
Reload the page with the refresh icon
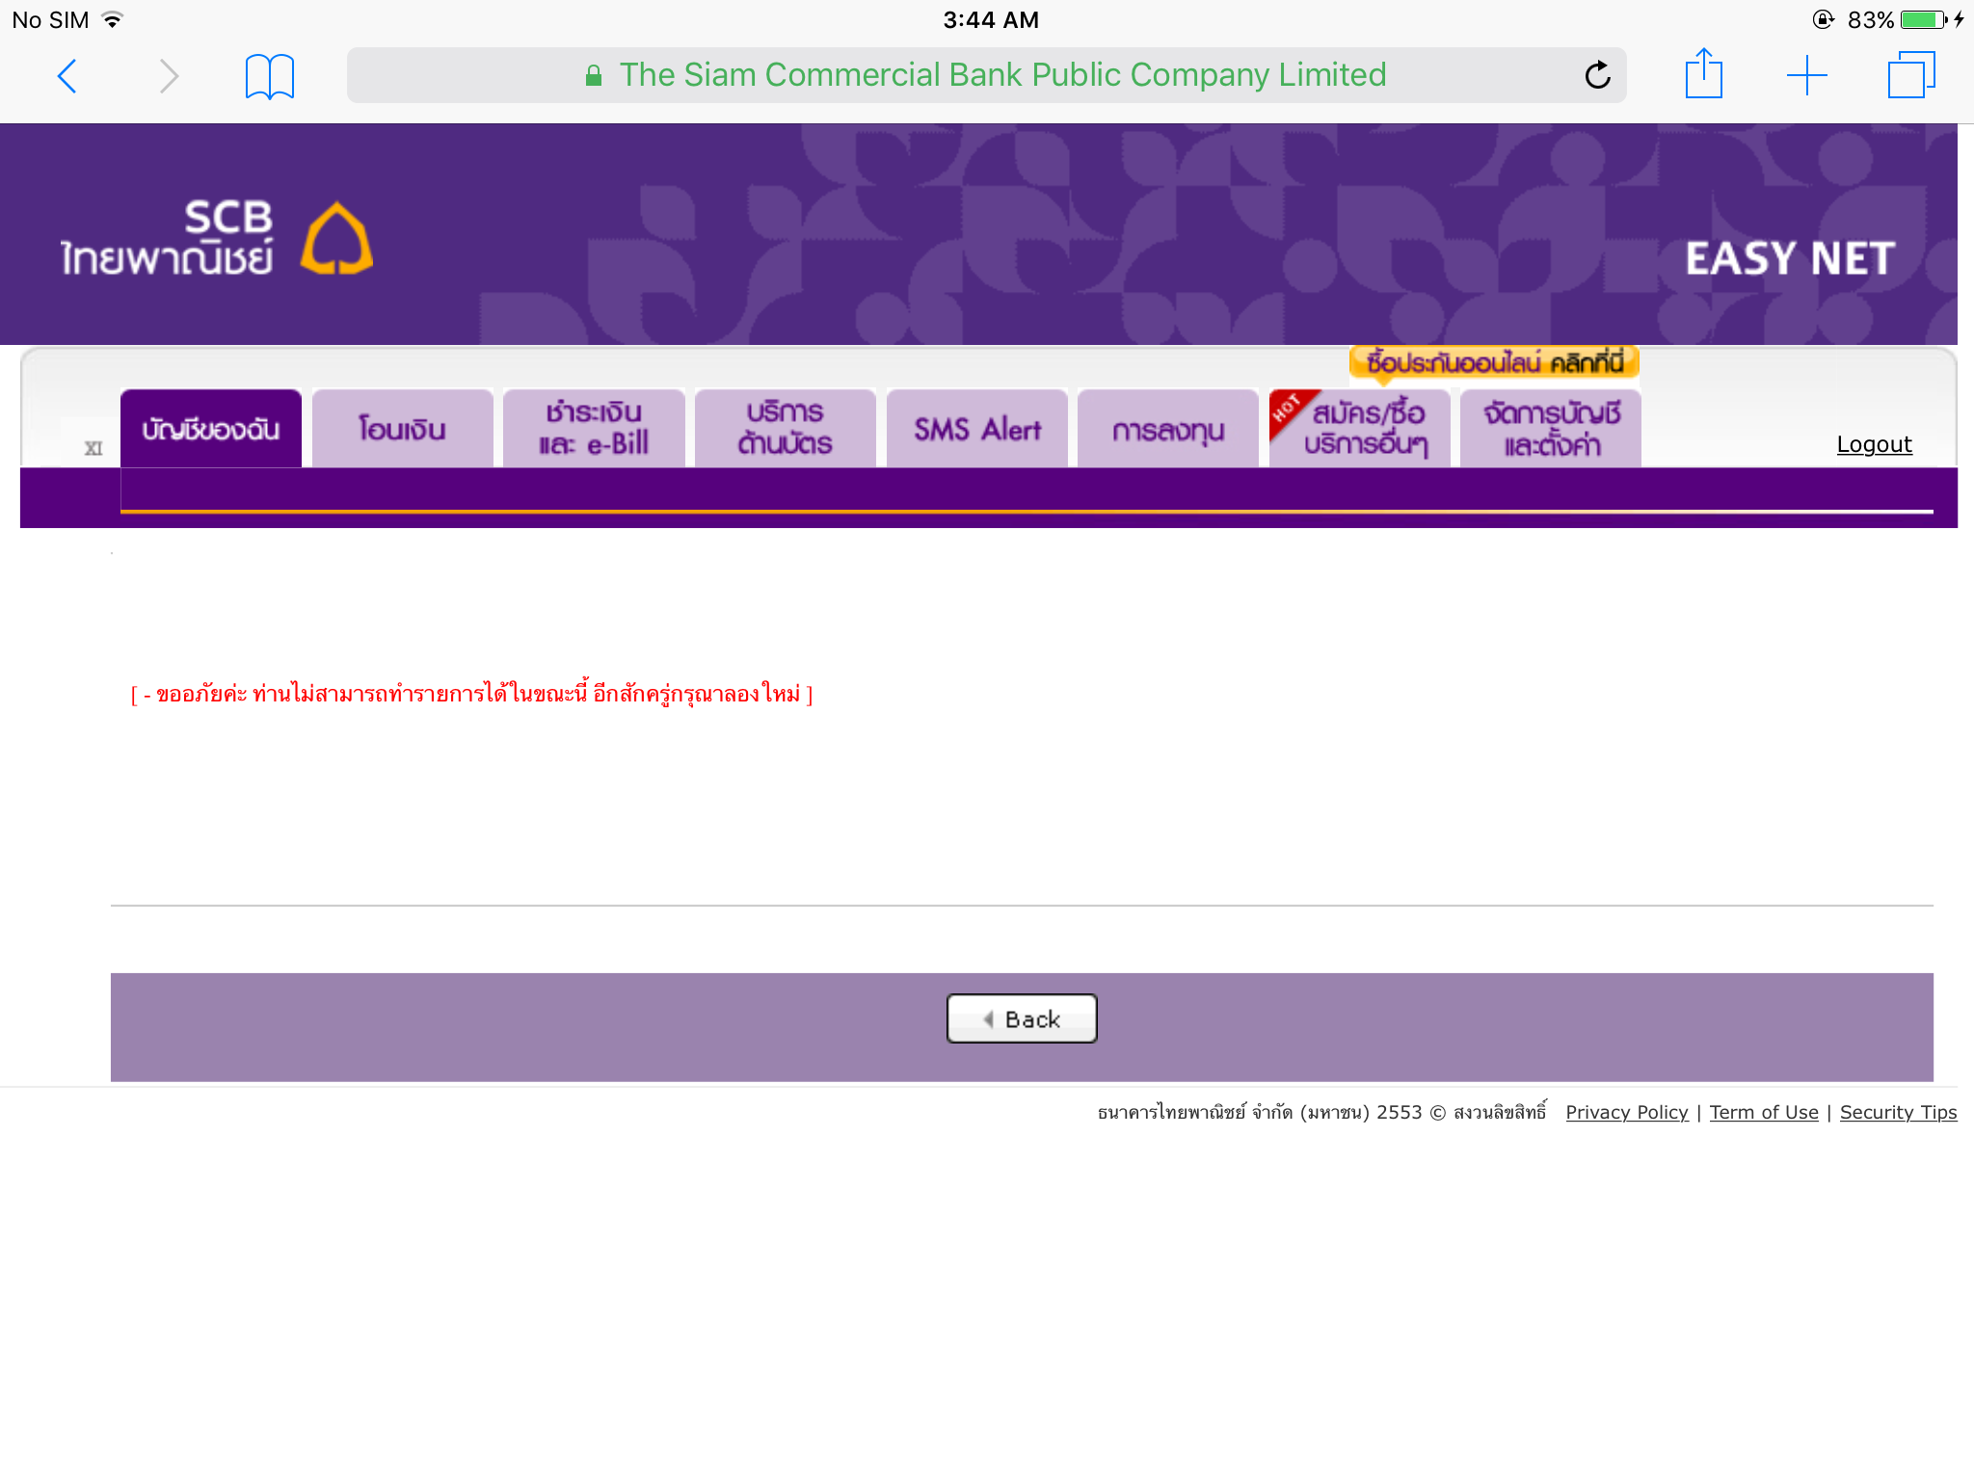point(1597,74)
